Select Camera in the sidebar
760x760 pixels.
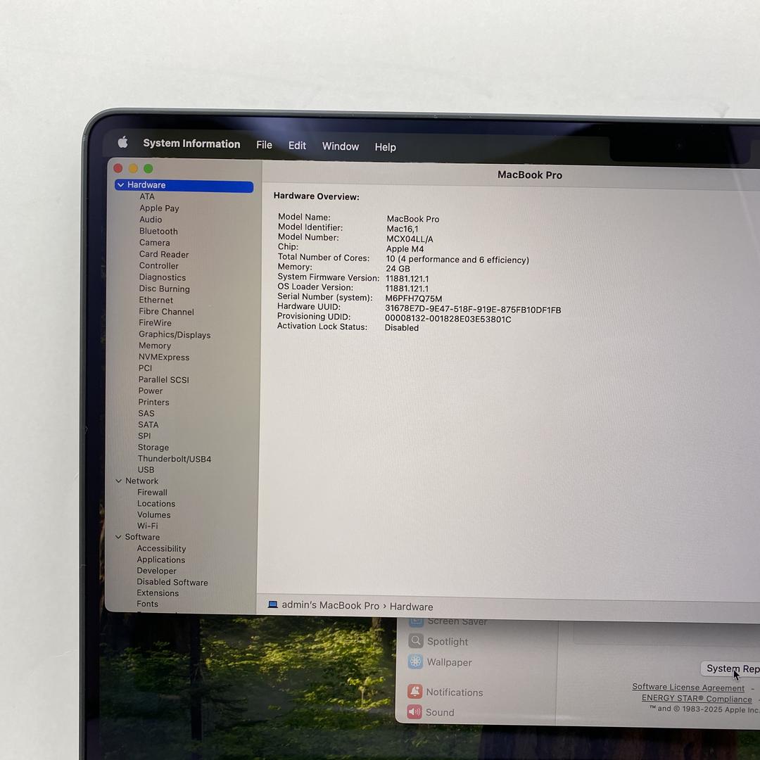(155, 242)
